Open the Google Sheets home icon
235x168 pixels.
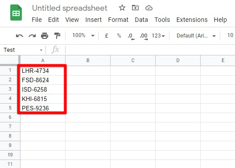(16, 13)
